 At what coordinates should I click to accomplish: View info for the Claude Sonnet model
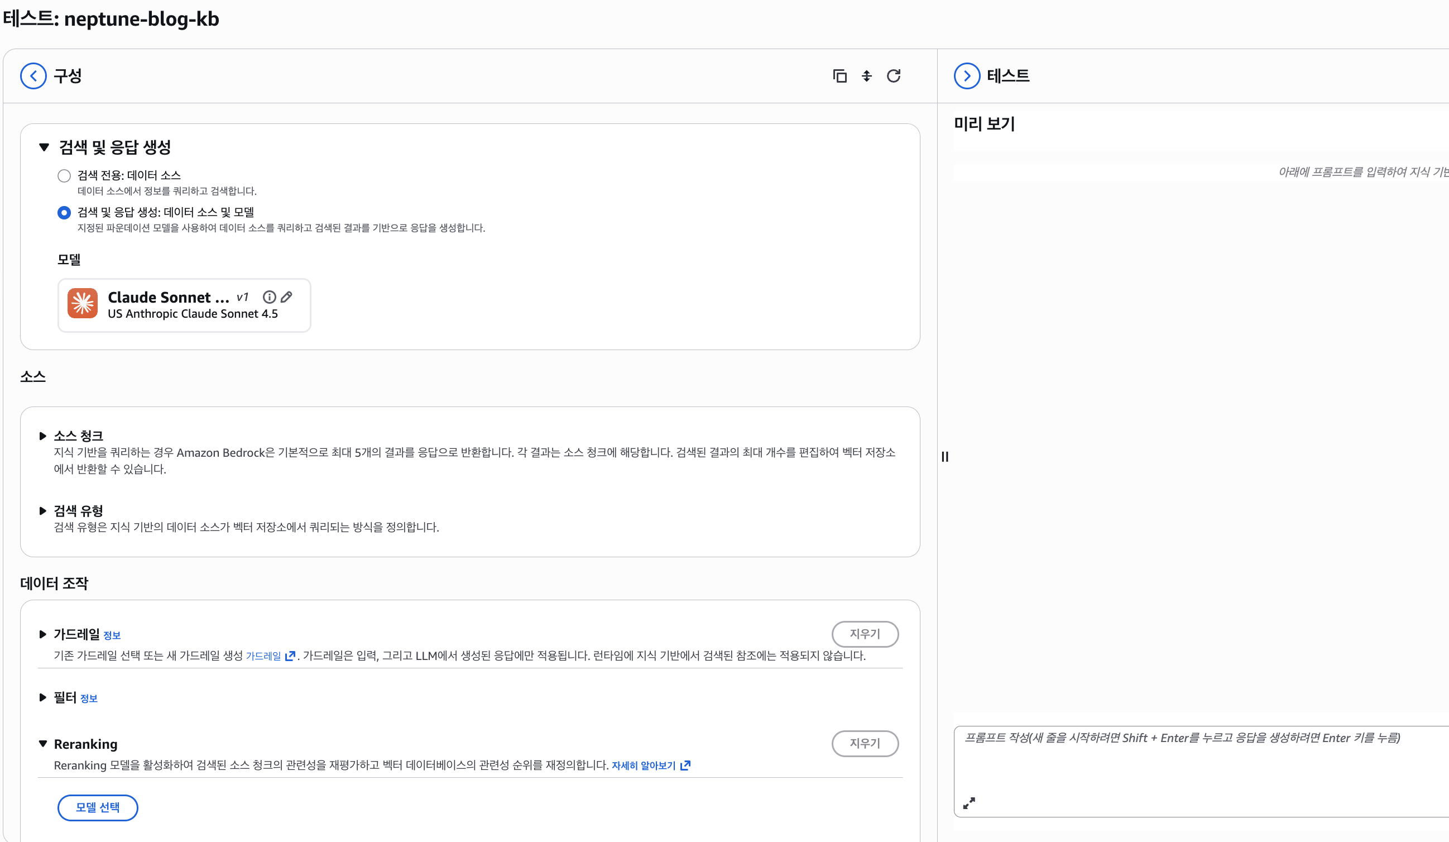[269, 297]
